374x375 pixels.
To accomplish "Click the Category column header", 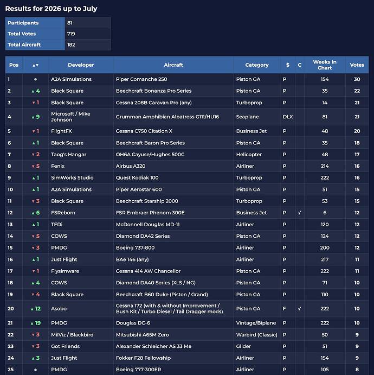I will 257,65.
